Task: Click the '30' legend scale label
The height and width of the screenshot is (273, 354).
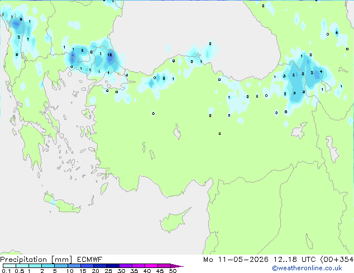Action: 121,271
